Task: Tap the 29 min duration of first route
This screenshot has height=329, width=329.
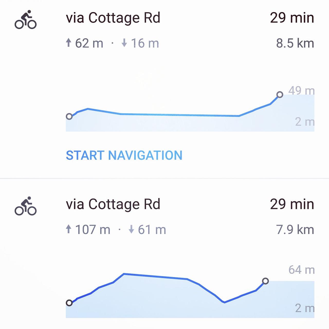Action: click(292, 18)
